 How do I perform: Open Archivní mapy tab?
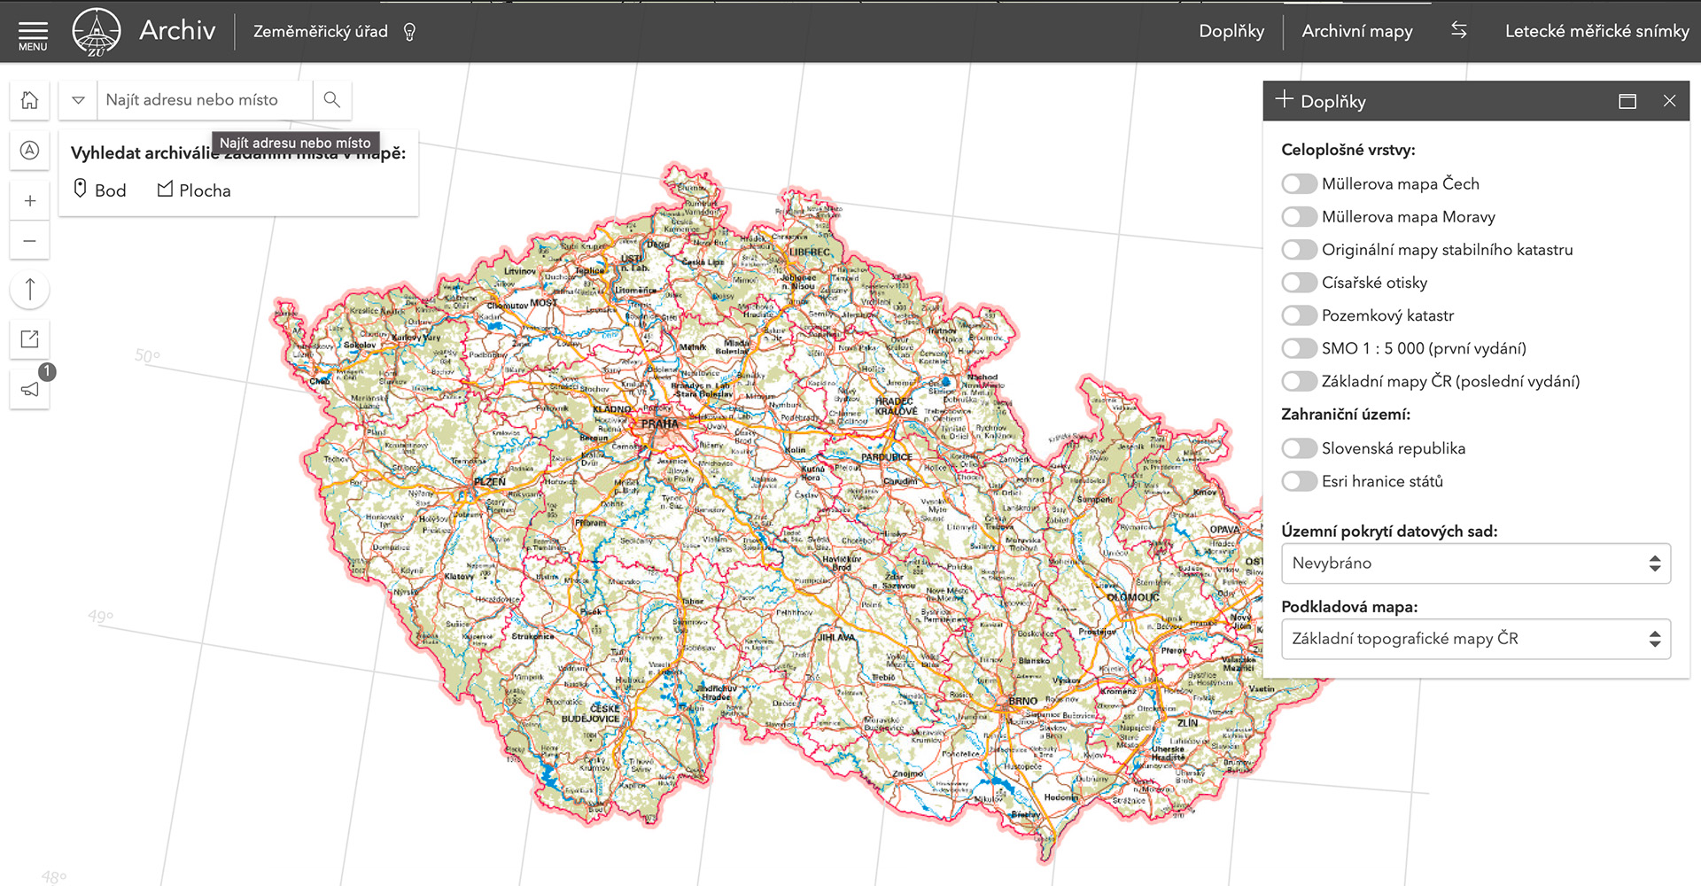click(x=1357, y=31)
